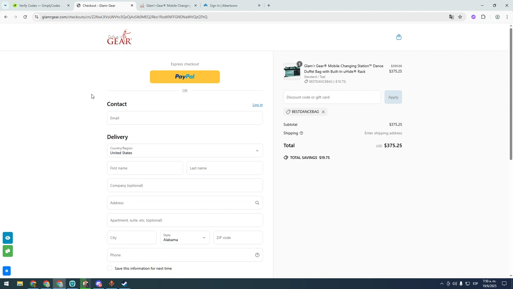Open a new browser tab

(268, 5)
